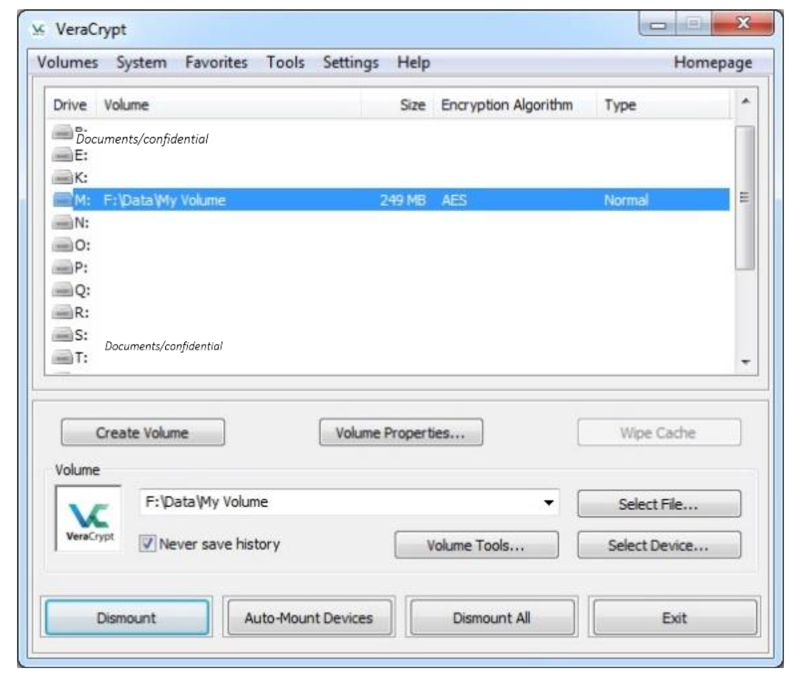Click Dismount All button
The height and width of the screenshot is (683, 802).
click(492, 617)
